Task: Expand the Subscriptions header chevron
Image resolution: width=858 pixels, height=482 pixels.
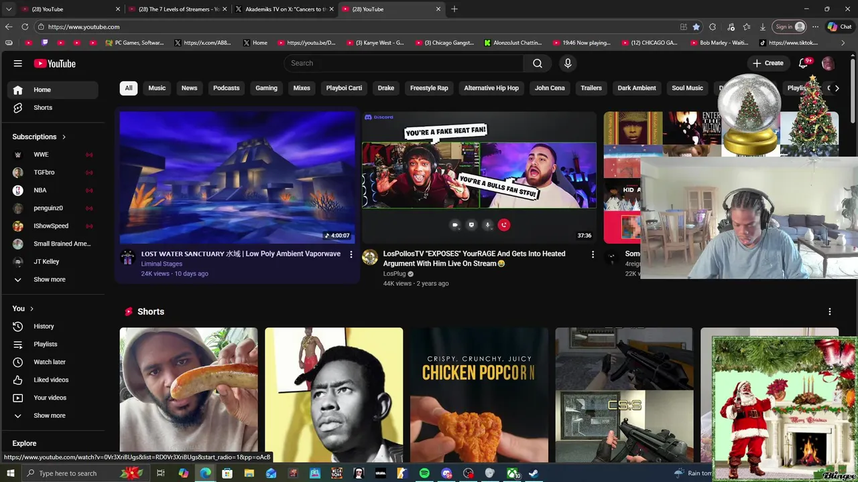Action: 64,137
